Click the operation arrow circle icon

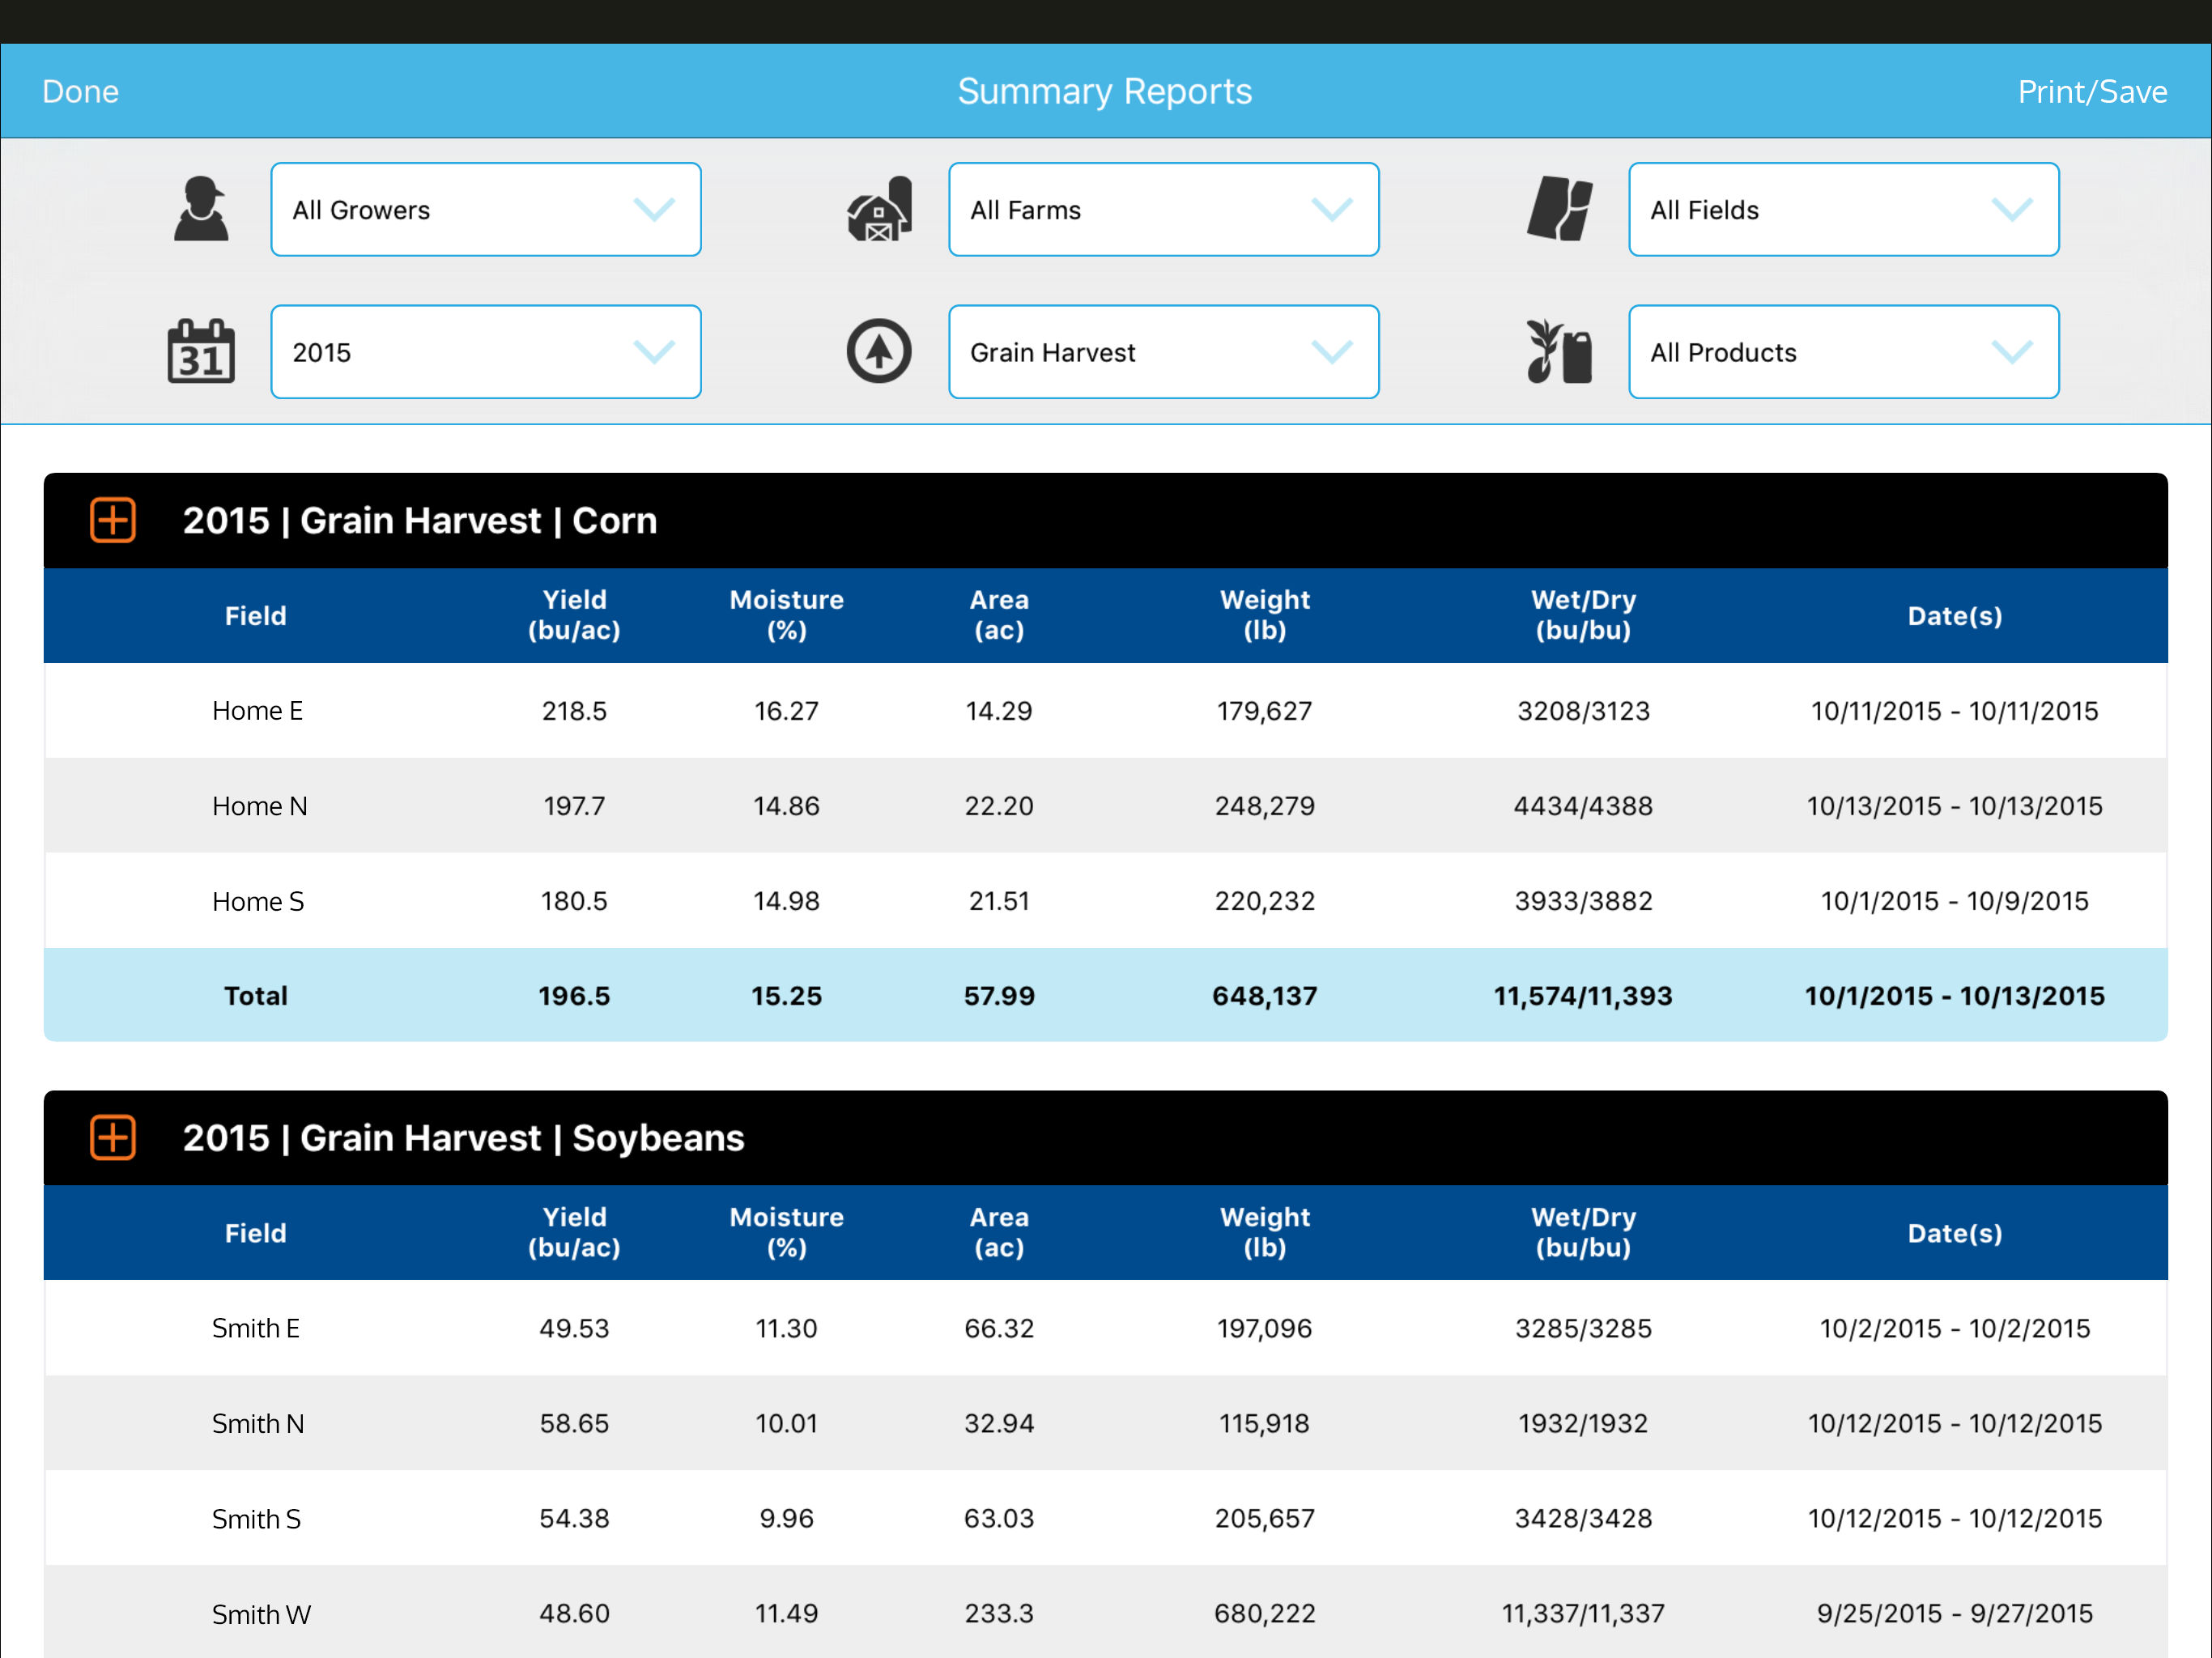pyautogui.click(x=879, y=351)
